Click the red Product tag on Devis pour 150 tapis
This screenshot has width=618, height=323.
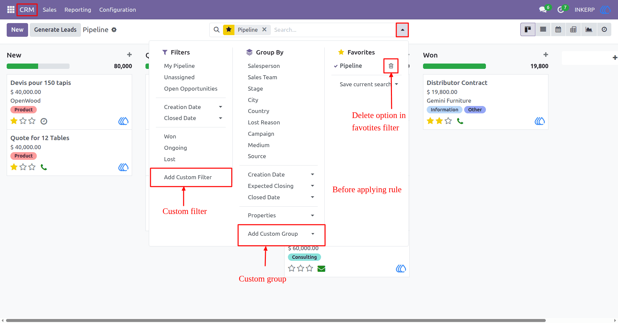pyautogui.click(x=23, y=110)
